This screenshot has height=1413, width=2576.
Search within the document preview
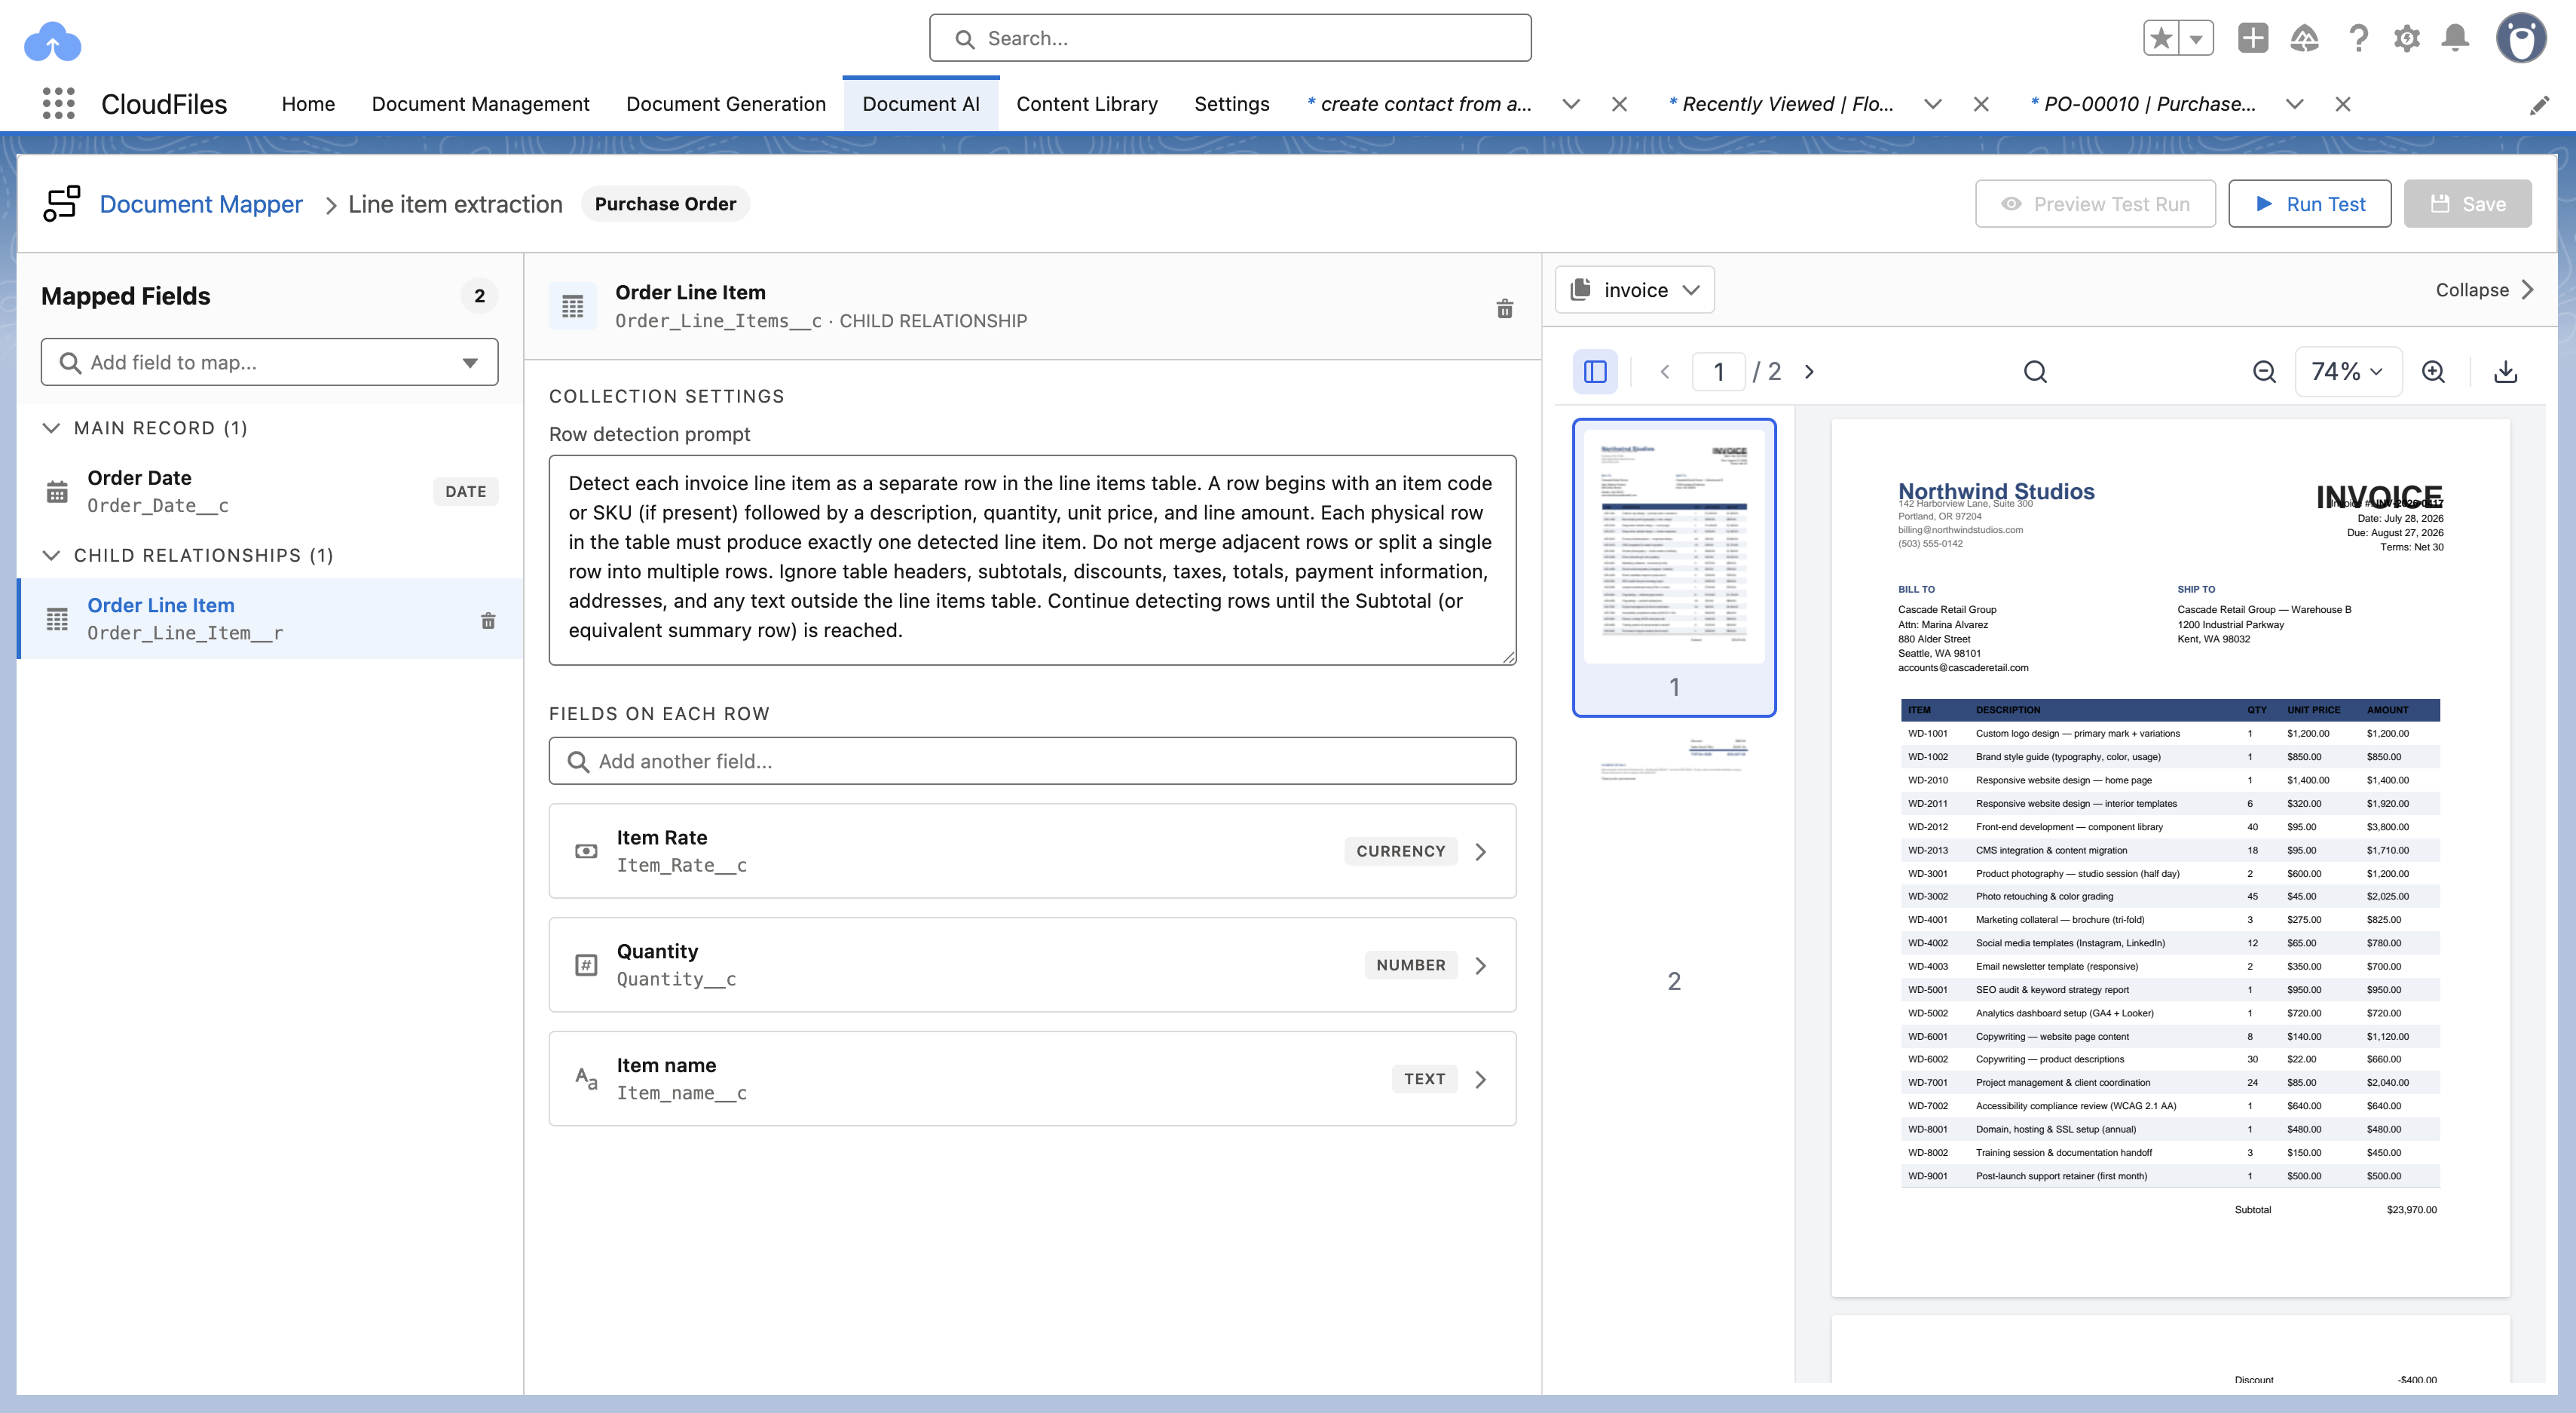click(2035, 371)
